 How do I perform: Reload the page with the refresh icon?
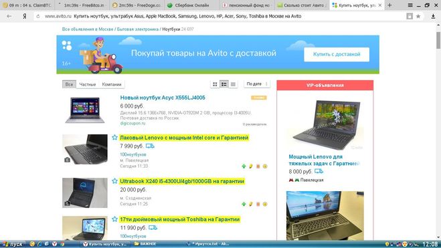tap(38, 16)
